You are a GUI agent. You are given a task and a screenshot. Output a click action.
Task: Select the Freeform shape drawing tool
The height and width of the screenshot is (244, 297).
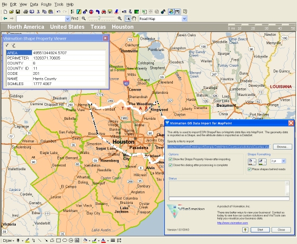coord(52,240)
